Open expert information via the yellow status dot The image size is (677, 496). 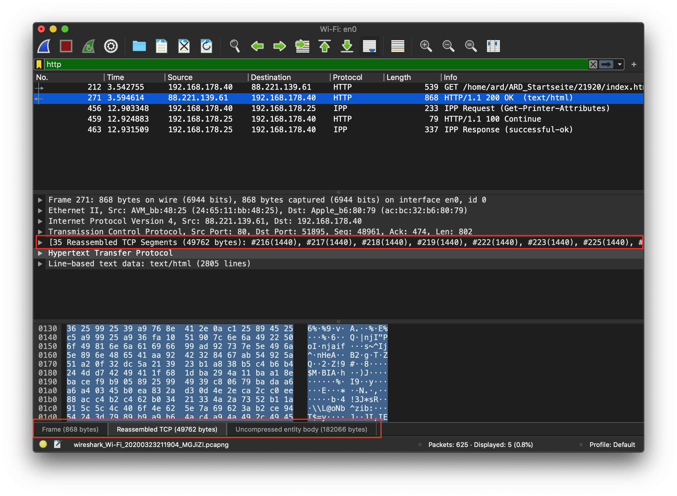pos(43,445)
